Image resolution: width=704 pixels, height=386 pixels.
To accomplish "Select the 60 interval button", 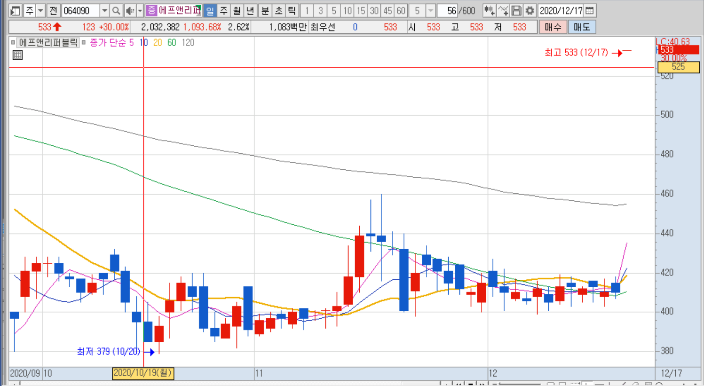I will click(401, 10).
